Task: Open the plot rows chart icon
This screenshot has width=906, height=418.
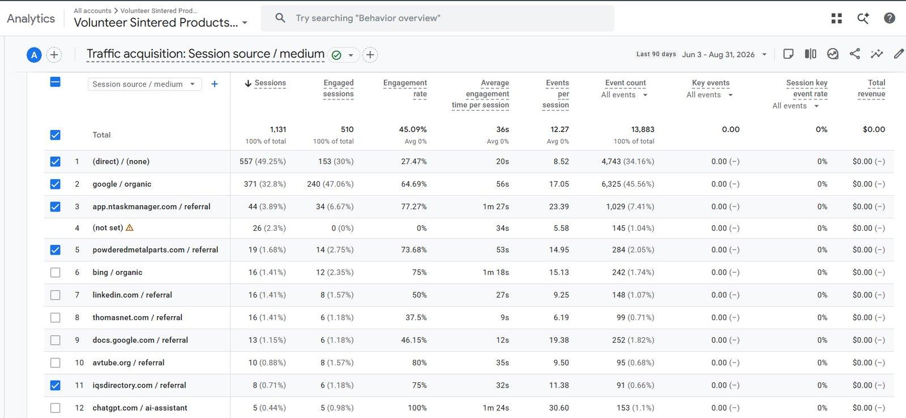Action: click(x=832, y=54)
